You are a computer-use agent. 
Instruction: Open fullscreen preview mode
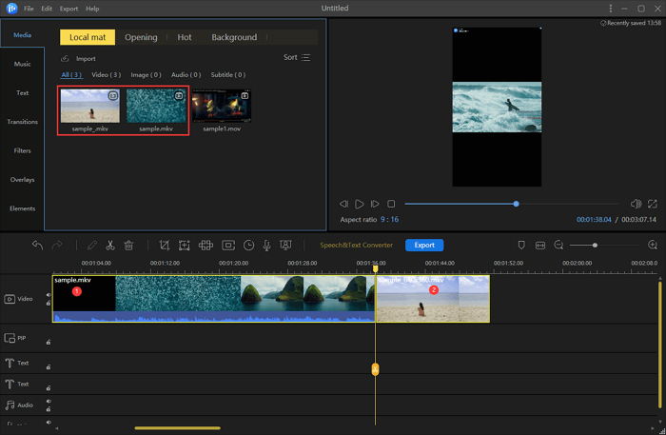(653, 204)
